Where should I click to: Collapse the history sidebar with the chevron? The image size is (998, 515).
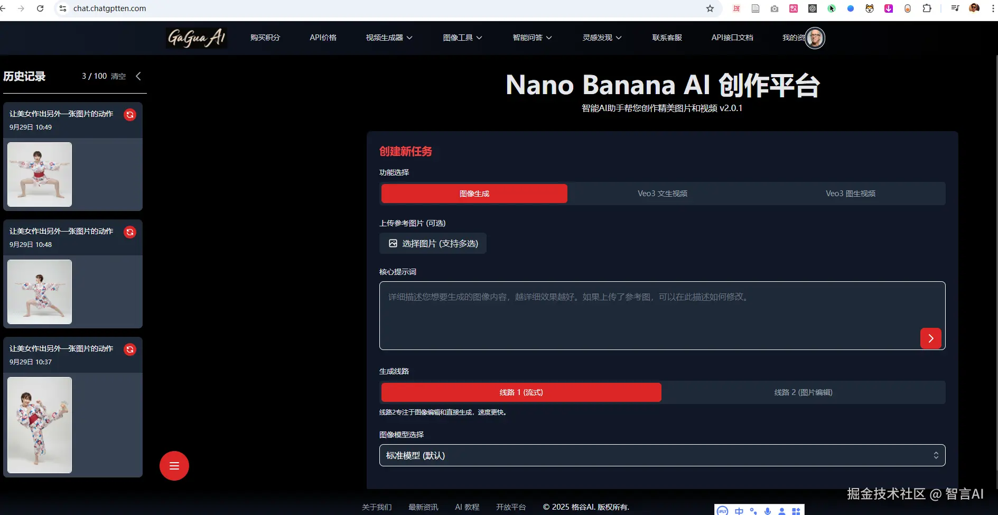[x=138, y=76]
